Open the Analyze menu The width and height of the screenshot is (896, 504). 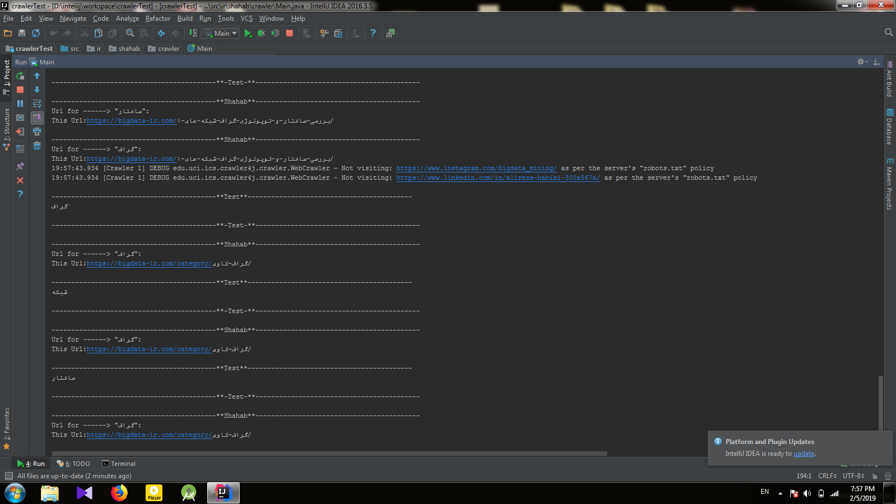point(127,18)
